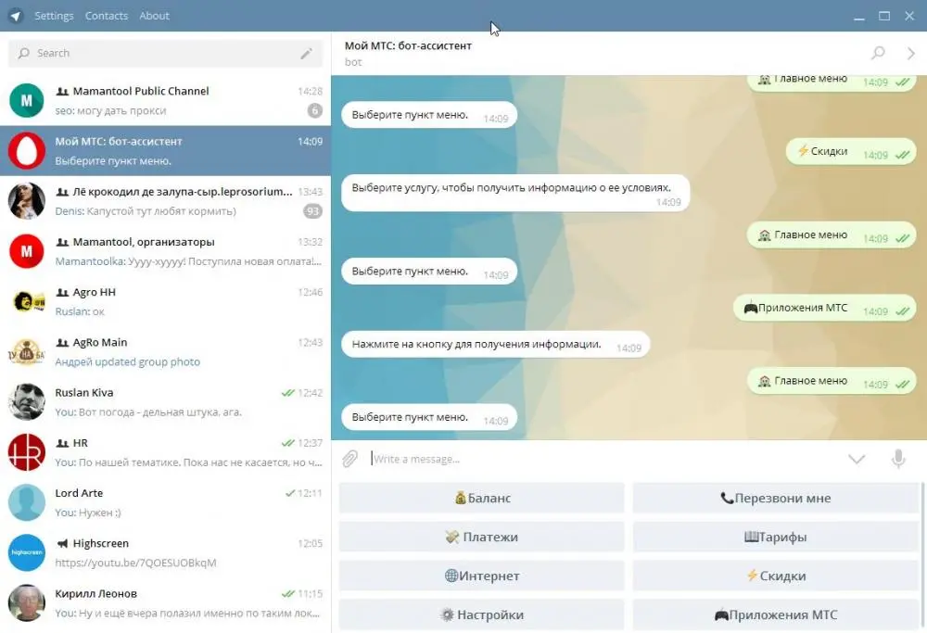Click the green M avatar of Mamantool Public Channel
927x633 pixels.
pos(27,100)
